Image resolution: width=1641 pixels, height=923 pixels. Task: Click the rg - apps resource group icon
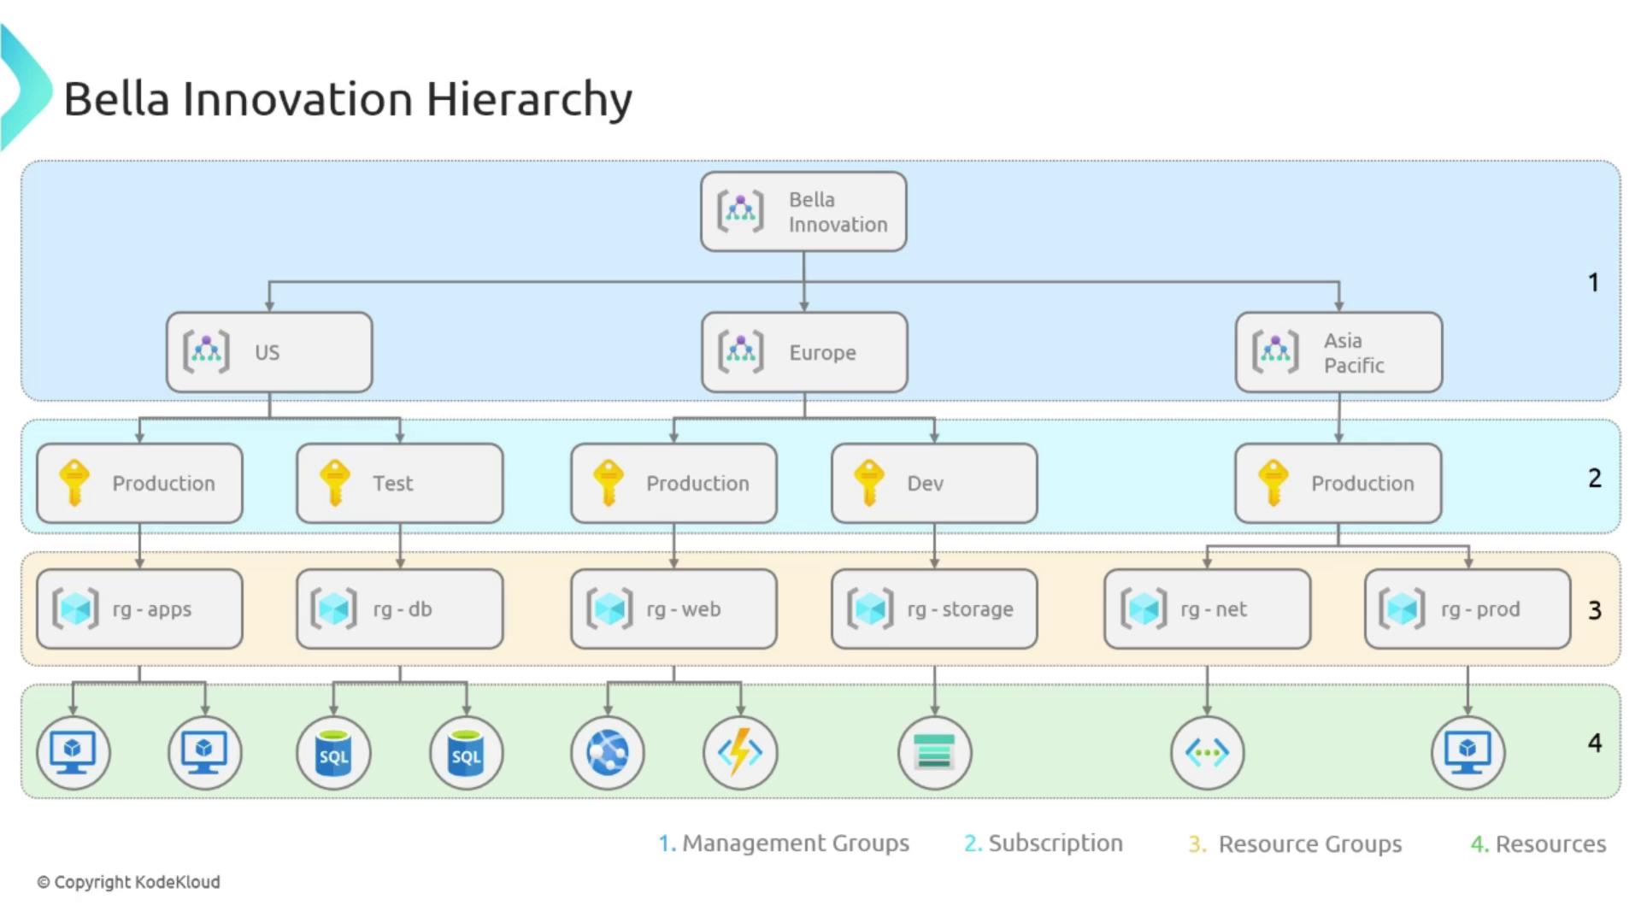(x=75, y=608)
